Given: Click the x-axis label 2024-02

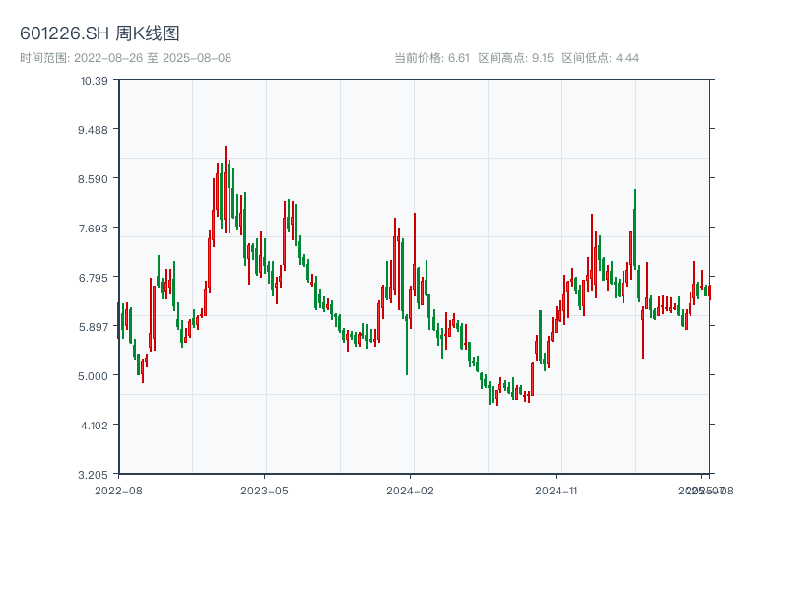Looking at the screenshot, I should point(410,491).
